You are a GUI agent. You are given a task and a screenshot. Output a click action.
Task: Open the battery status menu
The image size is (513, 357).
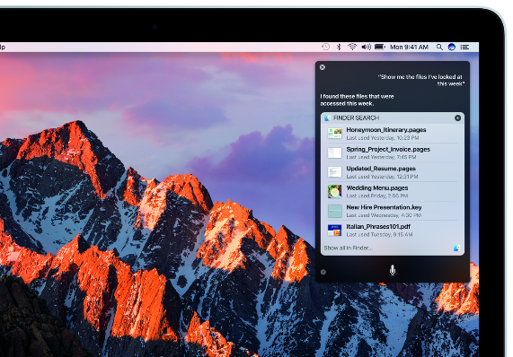(x=380, y=47)
